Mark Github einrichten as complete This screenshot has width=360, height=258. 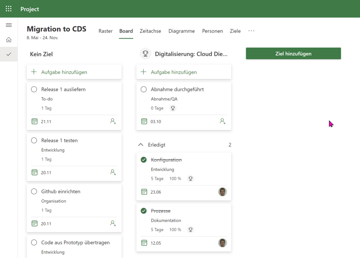34,192
